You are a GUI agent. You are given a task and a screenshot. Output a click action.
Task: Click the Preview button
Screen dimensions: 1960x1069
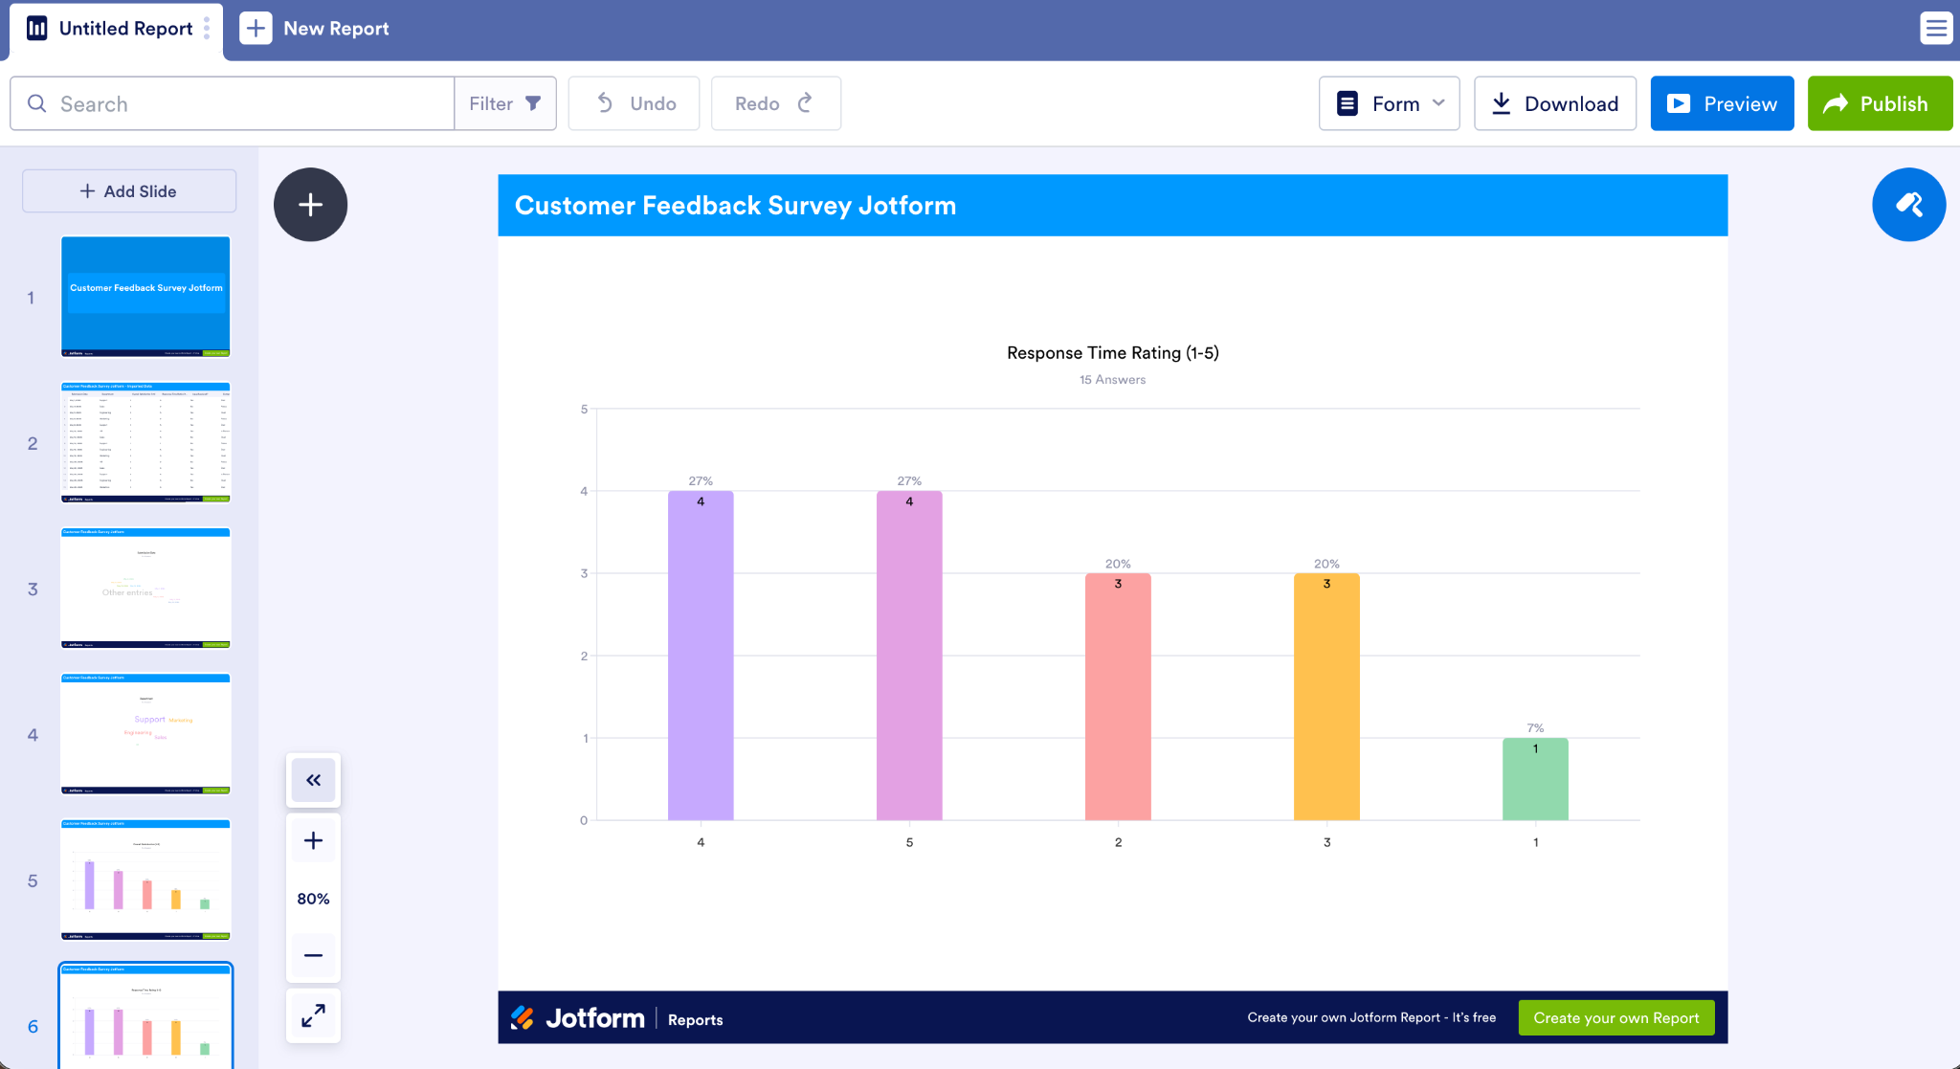(1722, 103)
